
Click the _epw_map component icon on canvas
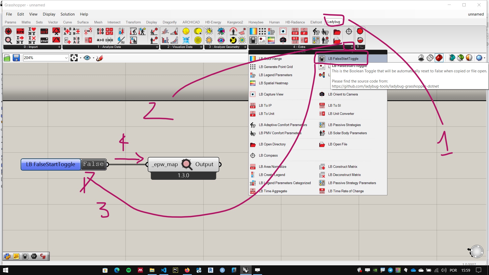[186, 164]
